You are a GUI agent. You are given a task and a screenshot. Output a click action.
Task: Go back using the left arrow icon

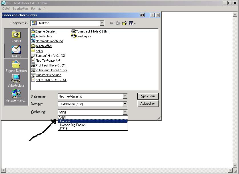point(111,23)
